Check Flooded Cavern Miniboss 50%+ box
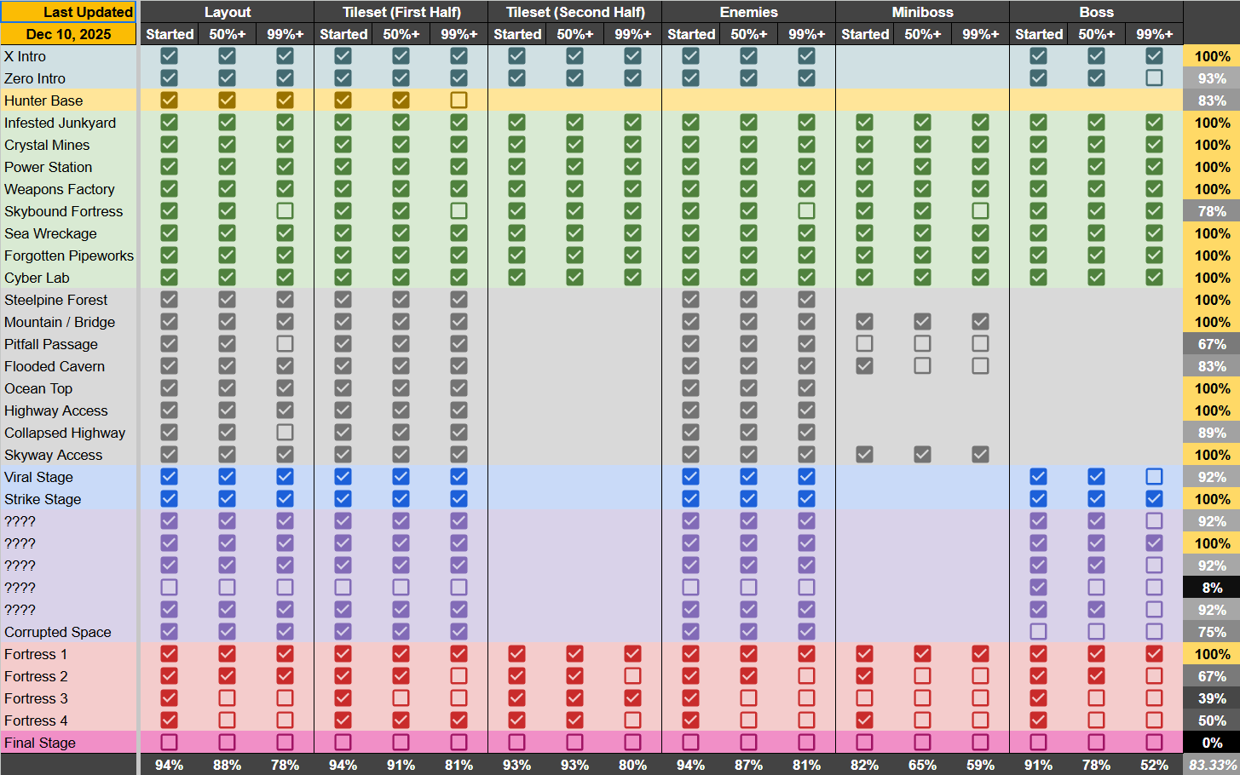The width and height of the screenshot is (1240, 775). [x=922, y=366]
